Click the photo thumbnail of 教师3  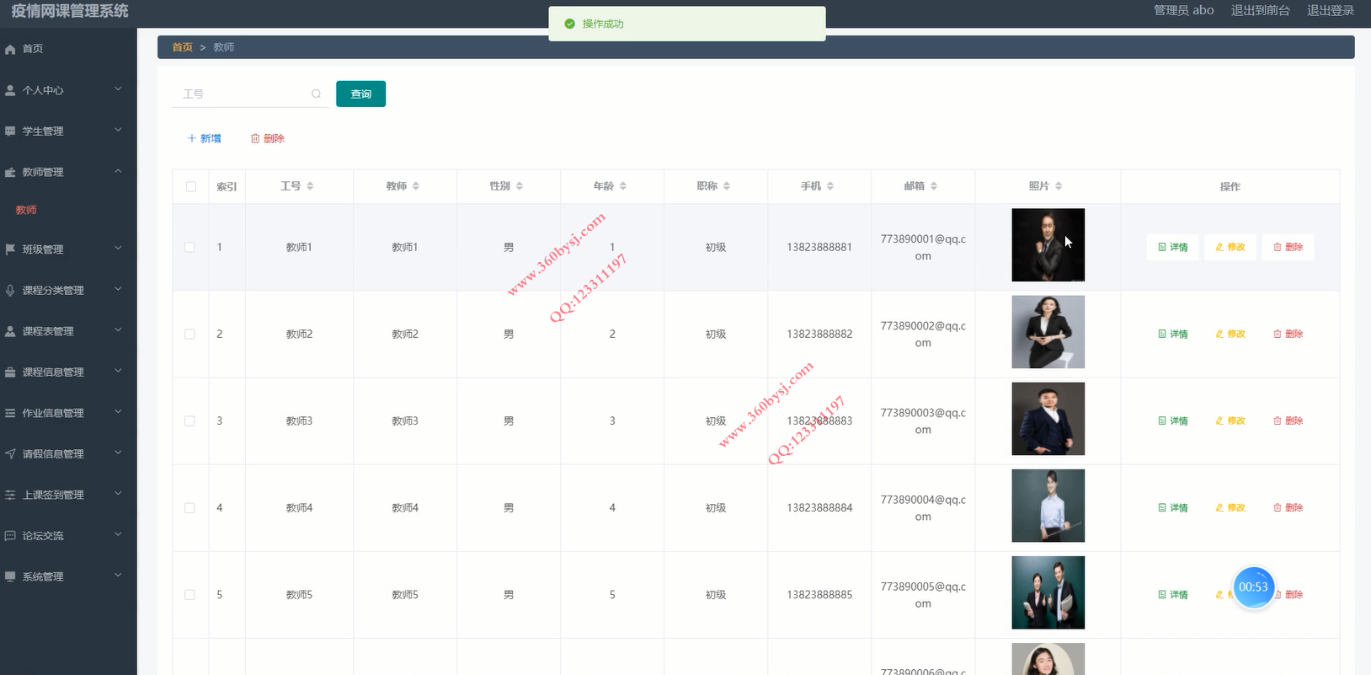point(1048,419)
